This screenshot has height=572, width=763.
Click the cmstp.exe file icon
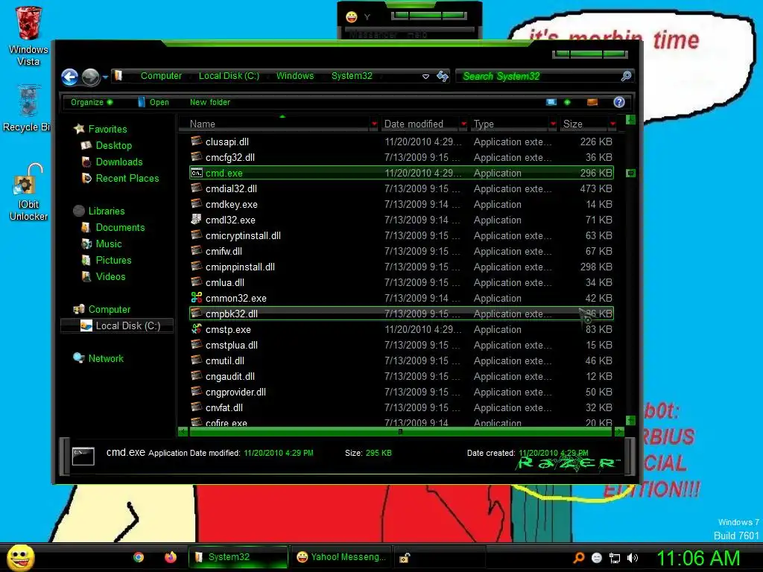point(197,328)
